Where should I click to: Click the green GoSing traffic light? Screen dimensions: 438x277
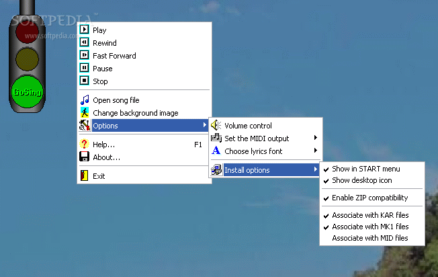(28, 92)
